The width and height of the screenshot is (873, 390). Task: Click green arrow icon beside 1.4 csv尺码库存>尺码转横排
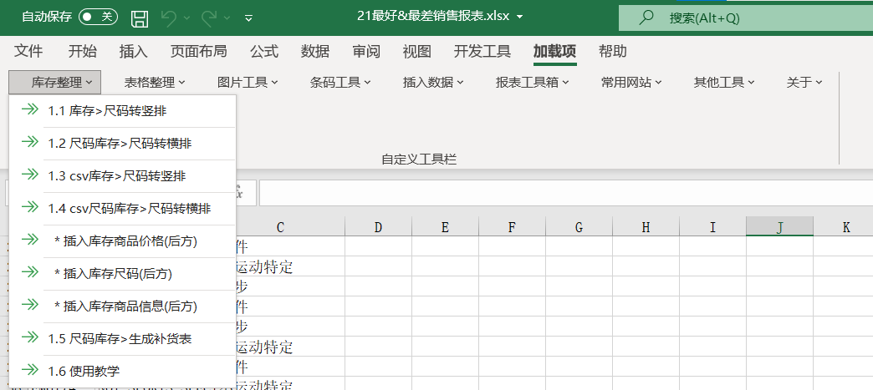pyautogui.click(x=29, y=207)
